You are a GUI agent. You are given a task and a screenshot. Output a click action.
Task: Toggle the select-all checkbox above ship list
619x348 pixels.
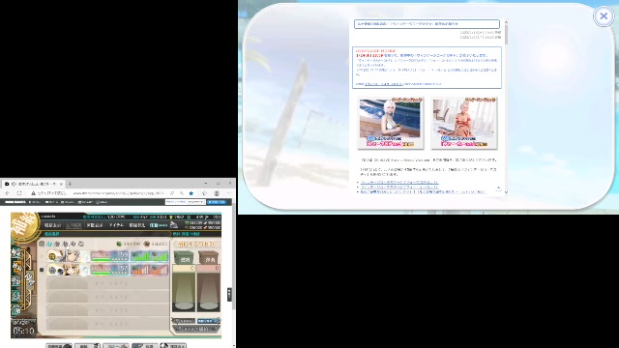coord(42,244)
